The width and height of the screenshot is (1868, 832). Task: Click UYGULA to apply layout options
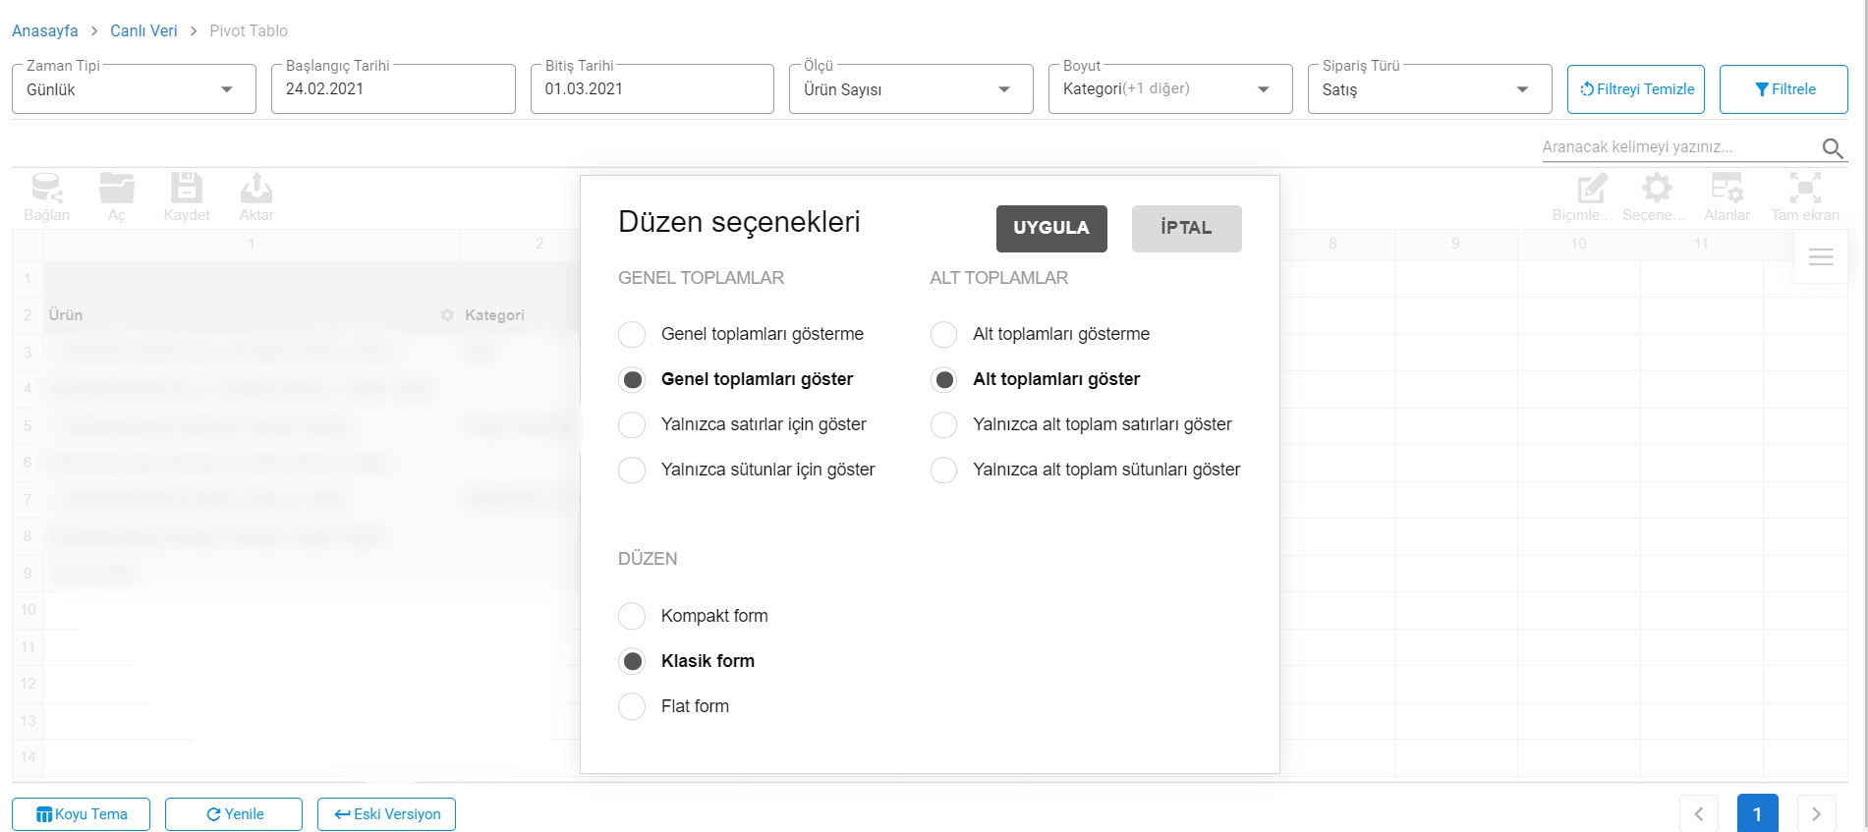1051,228
